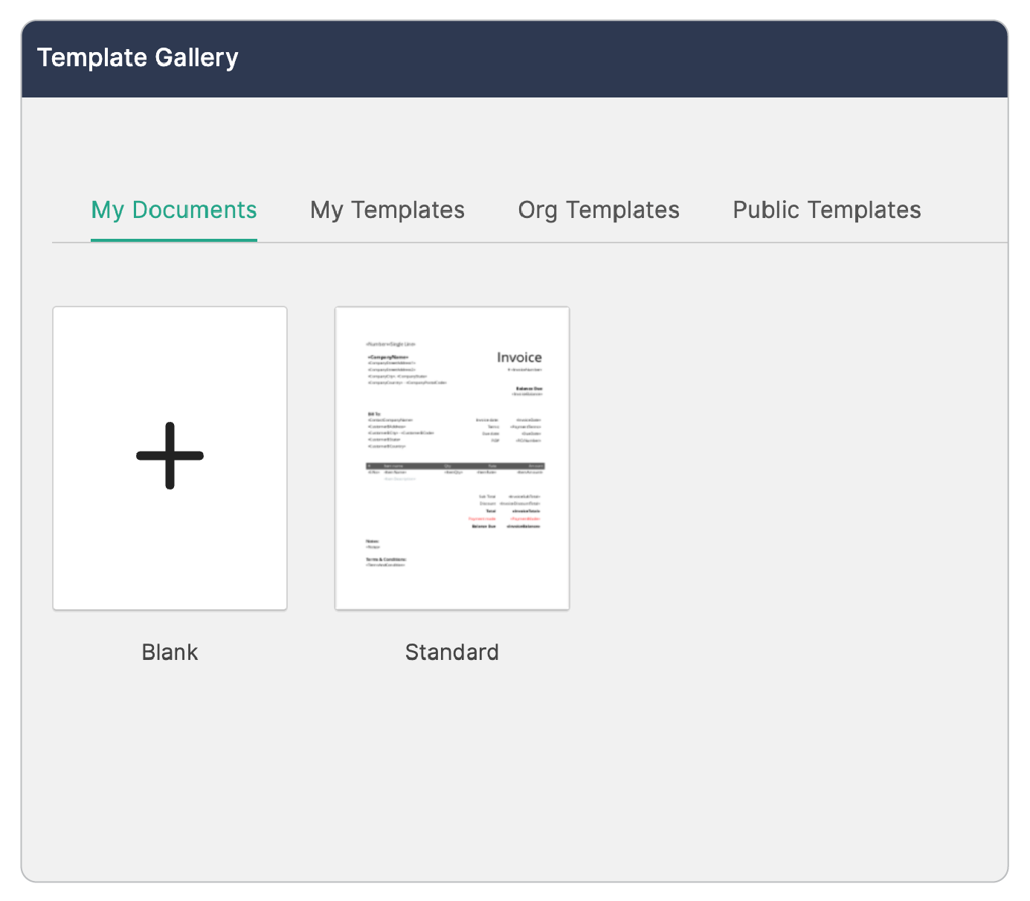Click the Terms & Conditions text in the preview
The image size is (1030, 901).
coord(385,559)
